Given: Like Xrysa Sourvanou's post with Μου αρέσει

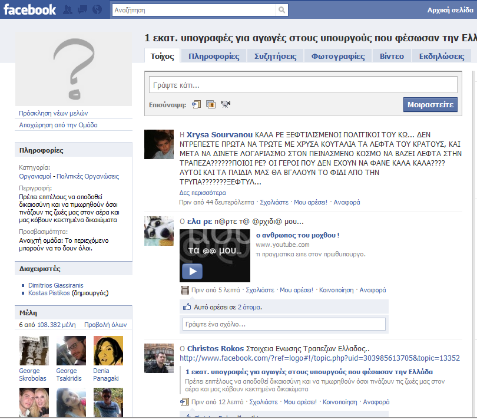Looking at the screenshot, I should (310, 202).
